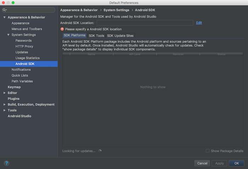Open Path Variables settings

(22, 81)
